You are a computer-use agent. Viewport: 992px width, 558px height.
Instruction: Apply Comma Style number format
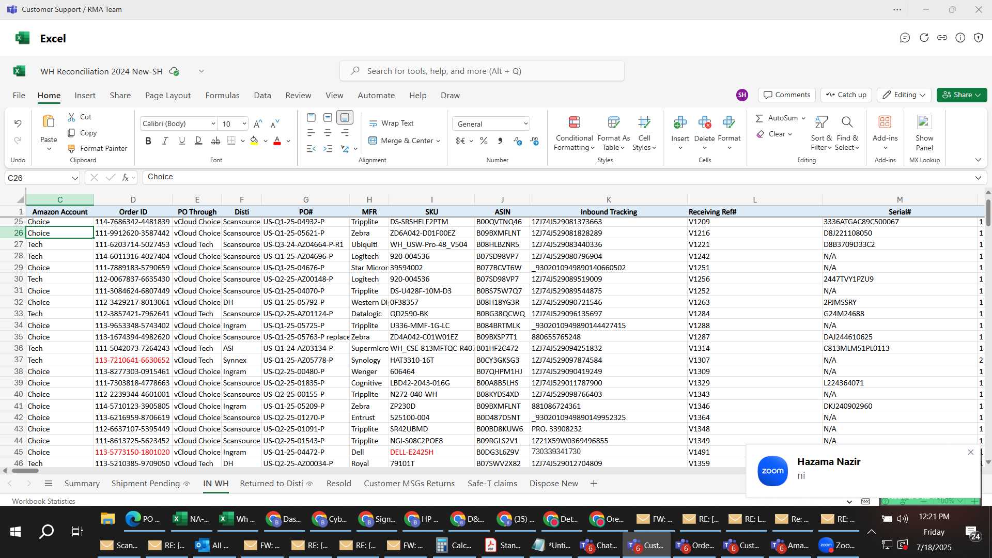(x=500, y=141)
